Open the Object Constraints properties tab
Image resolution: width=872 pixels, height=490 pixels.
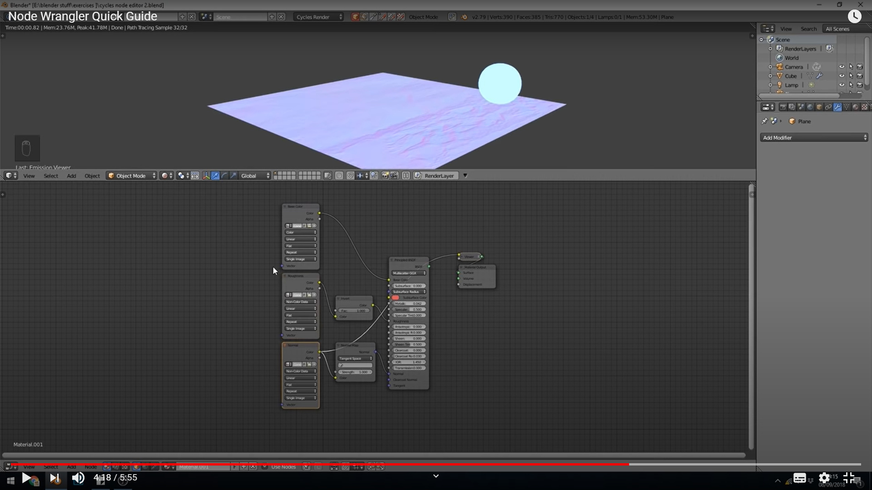(828, 107)
